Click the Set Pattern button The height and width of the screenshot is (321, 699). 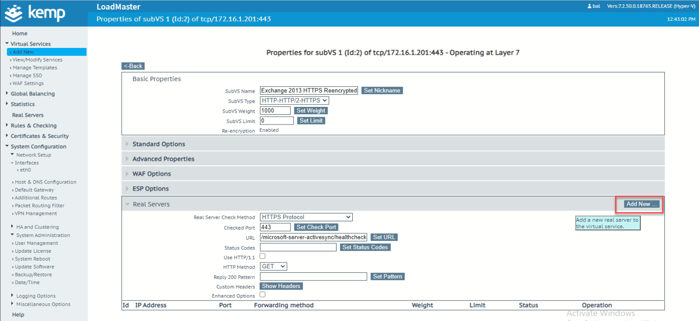pyautogui.click(x=387, y=277)
